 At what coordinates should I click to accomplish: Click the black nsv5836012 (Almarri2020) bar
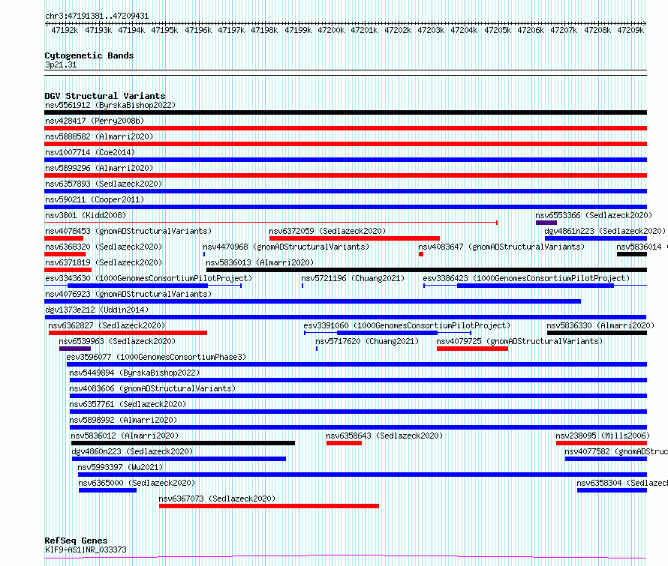point(183,443)
